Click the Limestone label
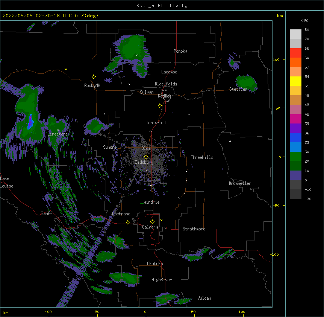The width and height of the screenshot is (324, 317). pyautogui.click(x=58, y=134)
